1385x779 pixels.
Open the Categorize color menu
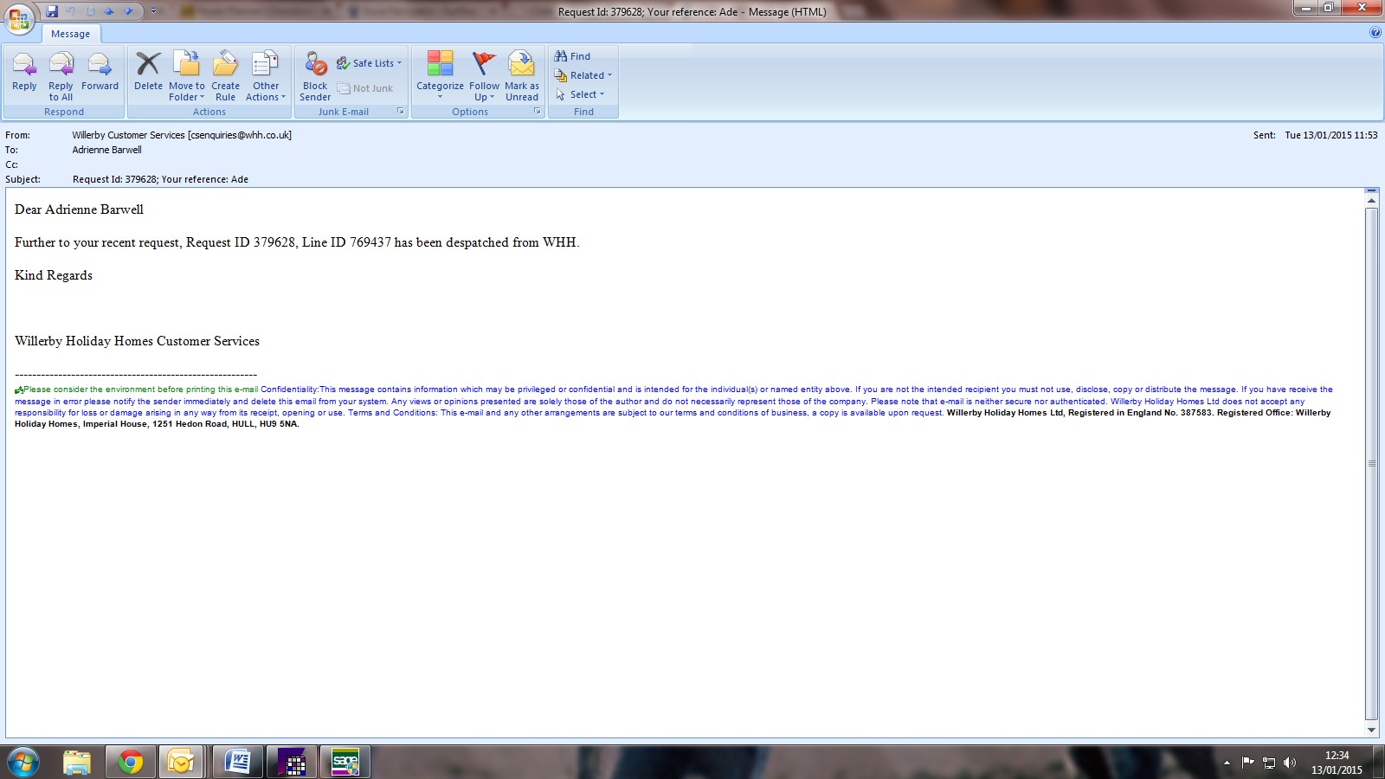tap(440, 76)
